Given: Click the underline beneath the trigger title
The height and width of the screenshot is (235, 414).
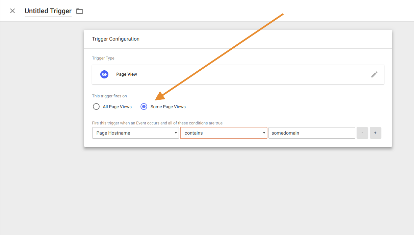Looking at the screenshot, I should 48,15.
